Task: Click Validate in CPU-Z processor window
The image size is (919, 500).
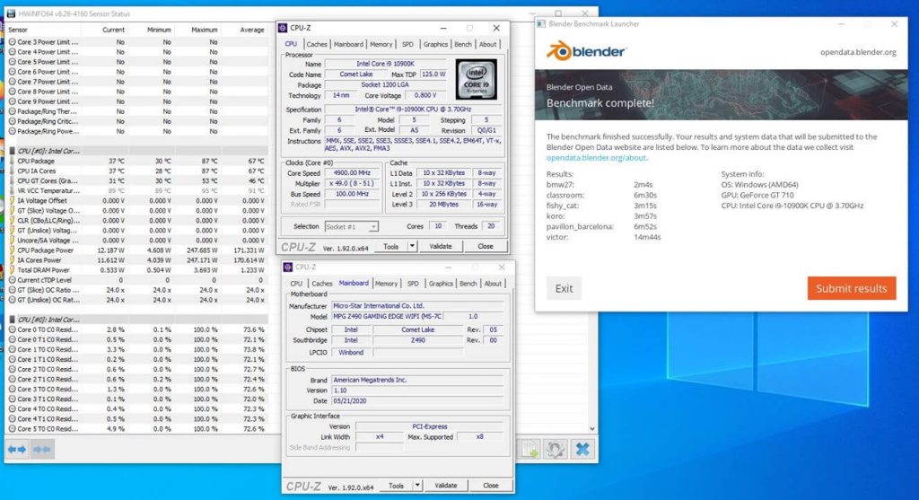Action: [x=440, y=246]
